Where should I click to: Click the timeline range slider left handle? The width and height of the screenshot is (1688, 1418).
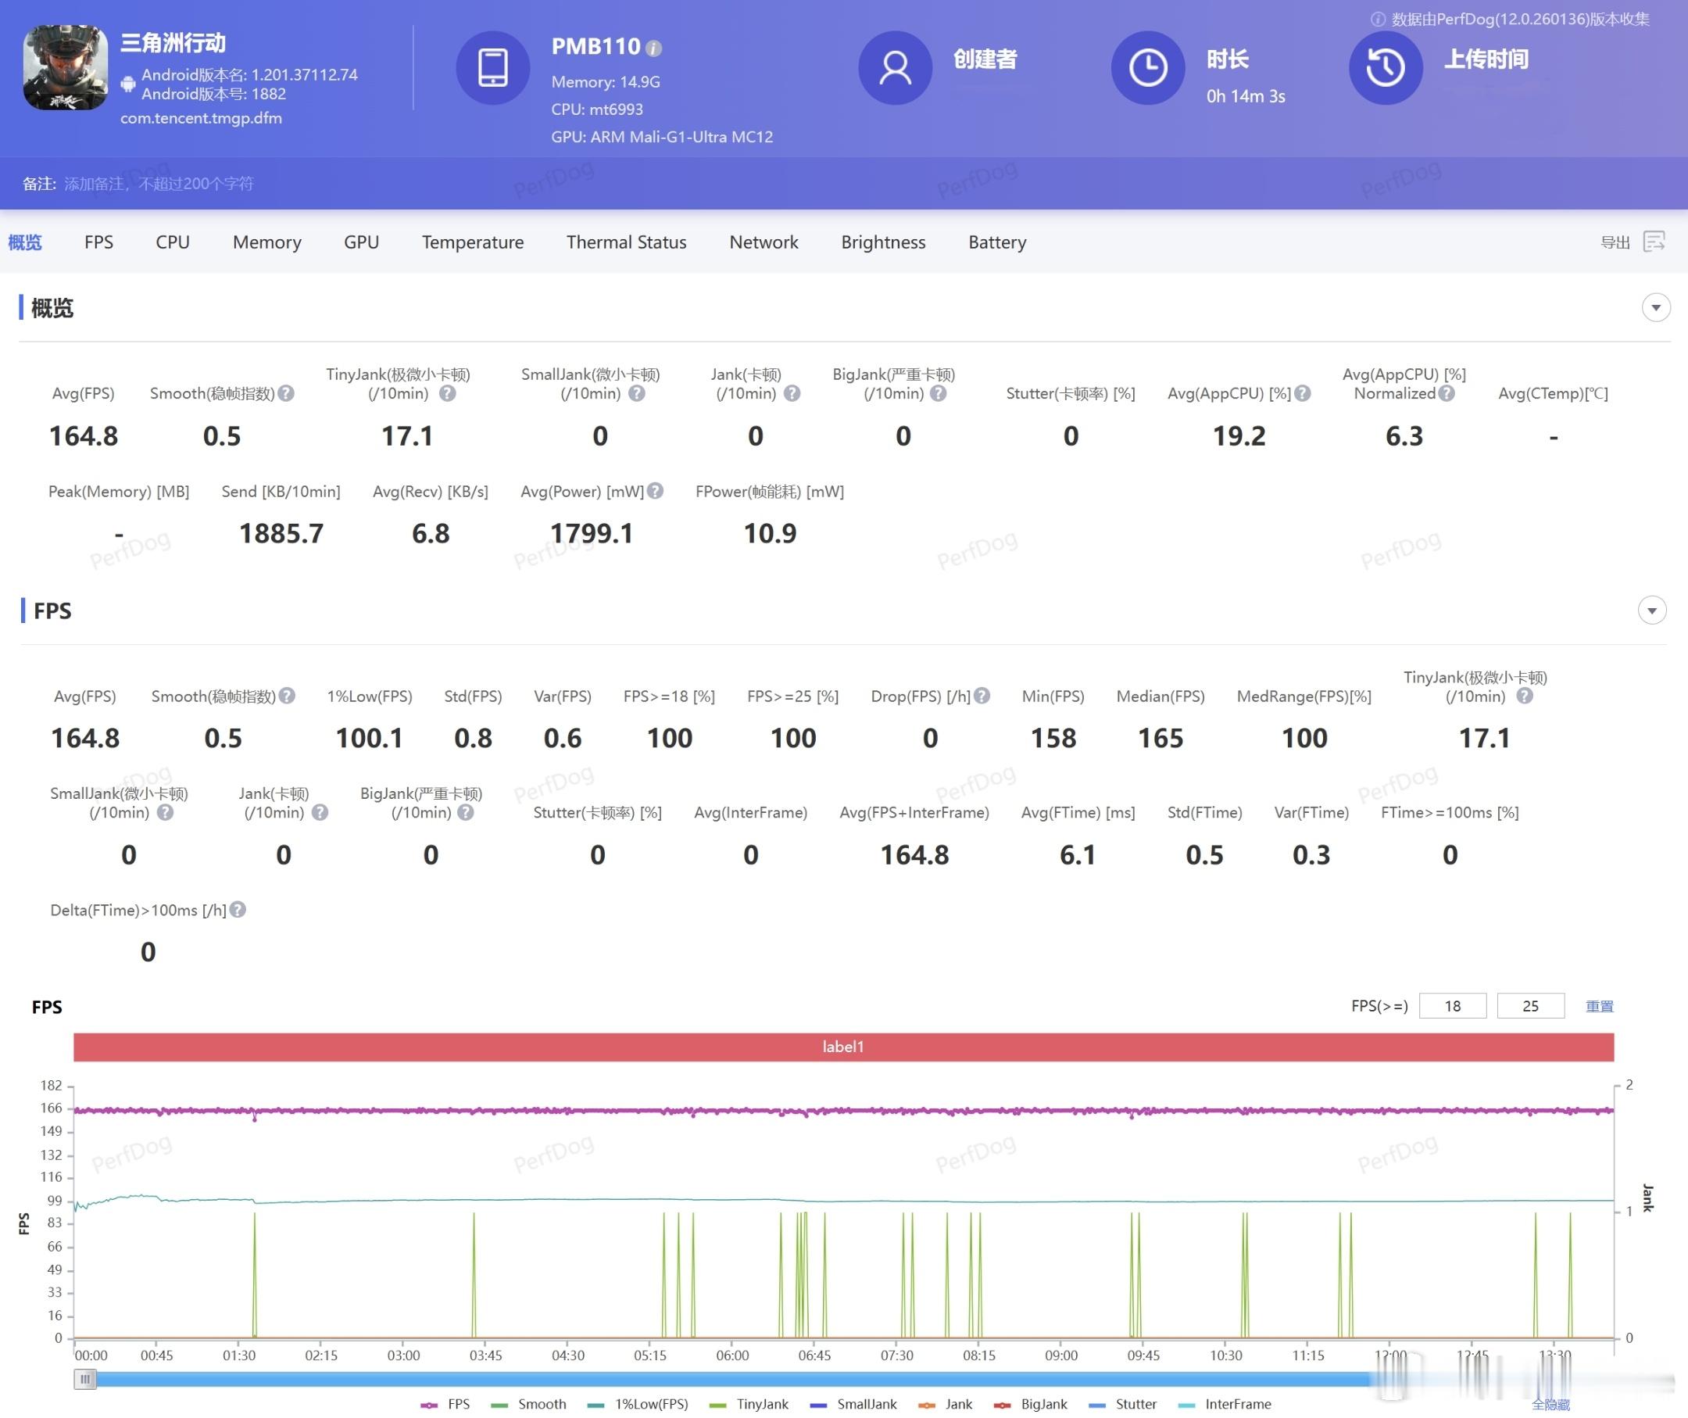(x=85, y=1379)
